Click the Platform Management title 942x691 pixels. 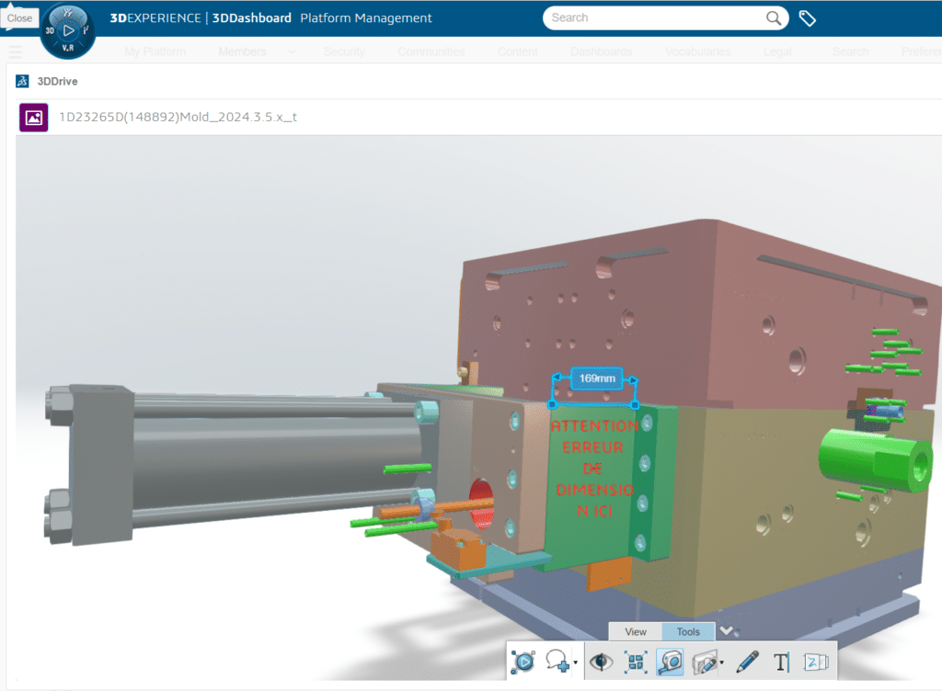366,18
